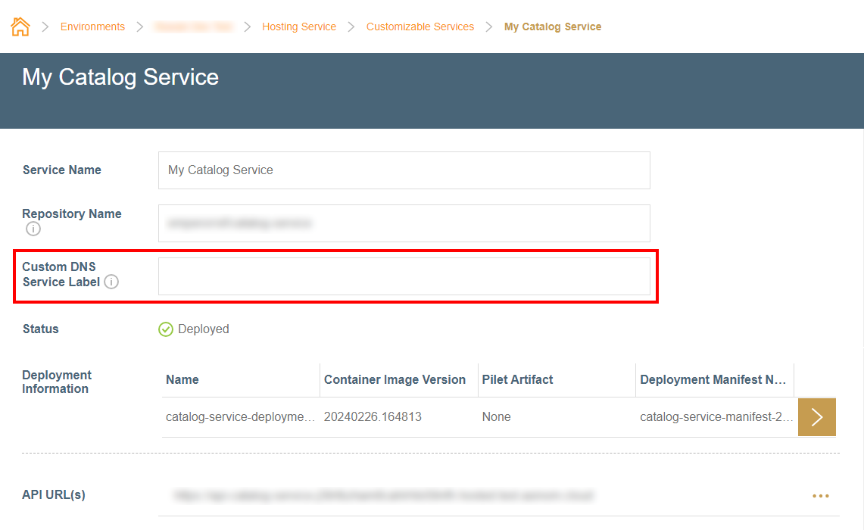864x530 pixels.
Task: Select the catalog-service-deployment row name cell
Action: coord(239,417)
